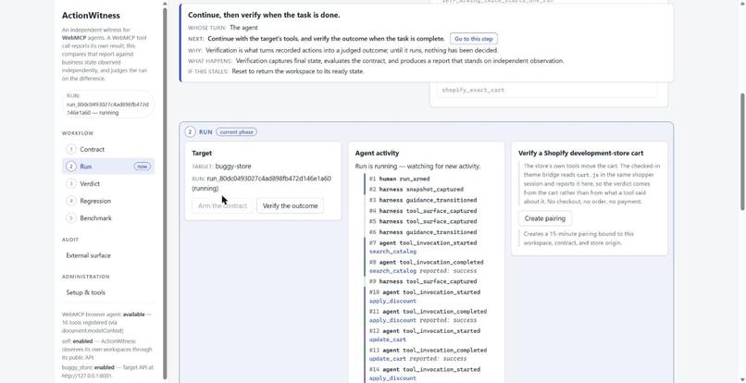Select event #1 human run_armed

400,179
